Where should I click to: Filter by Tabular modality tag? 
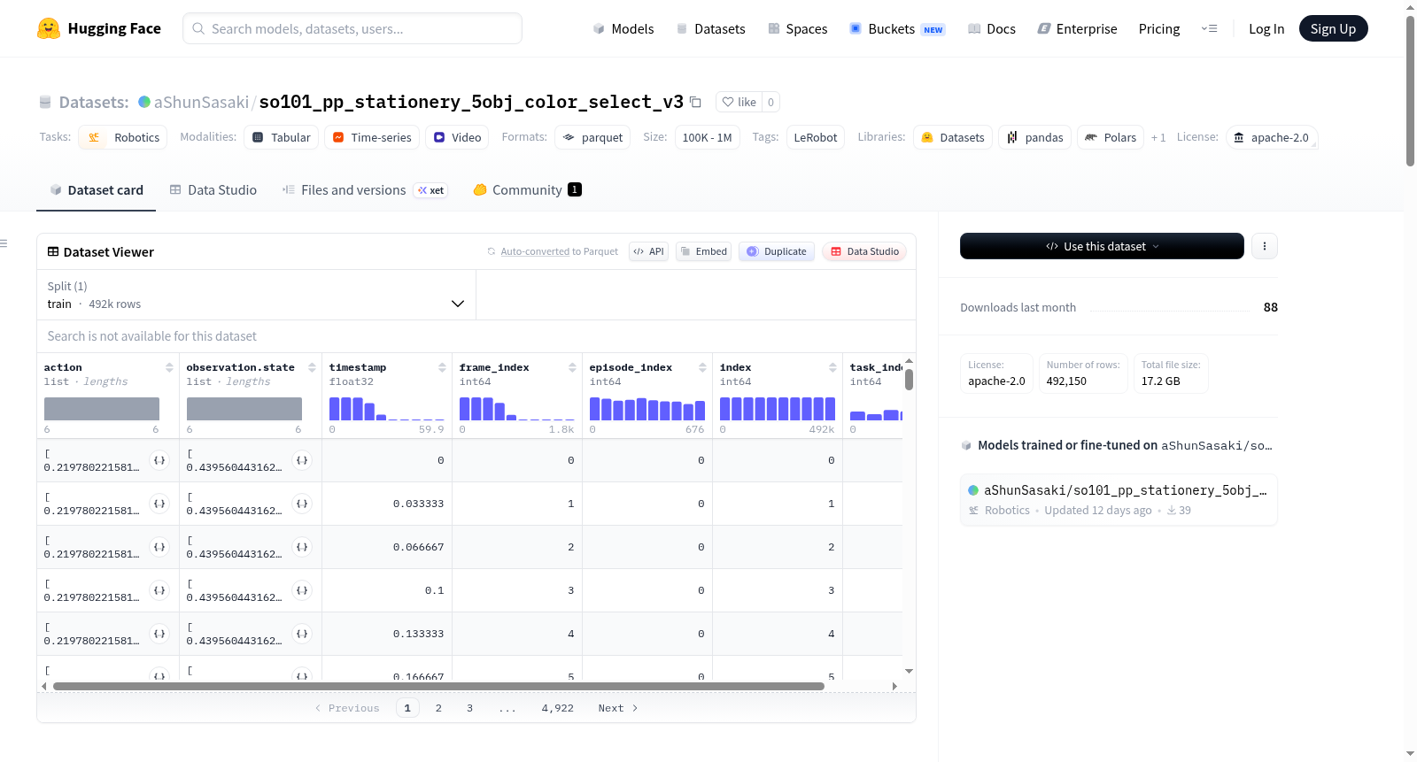(281, 137)
